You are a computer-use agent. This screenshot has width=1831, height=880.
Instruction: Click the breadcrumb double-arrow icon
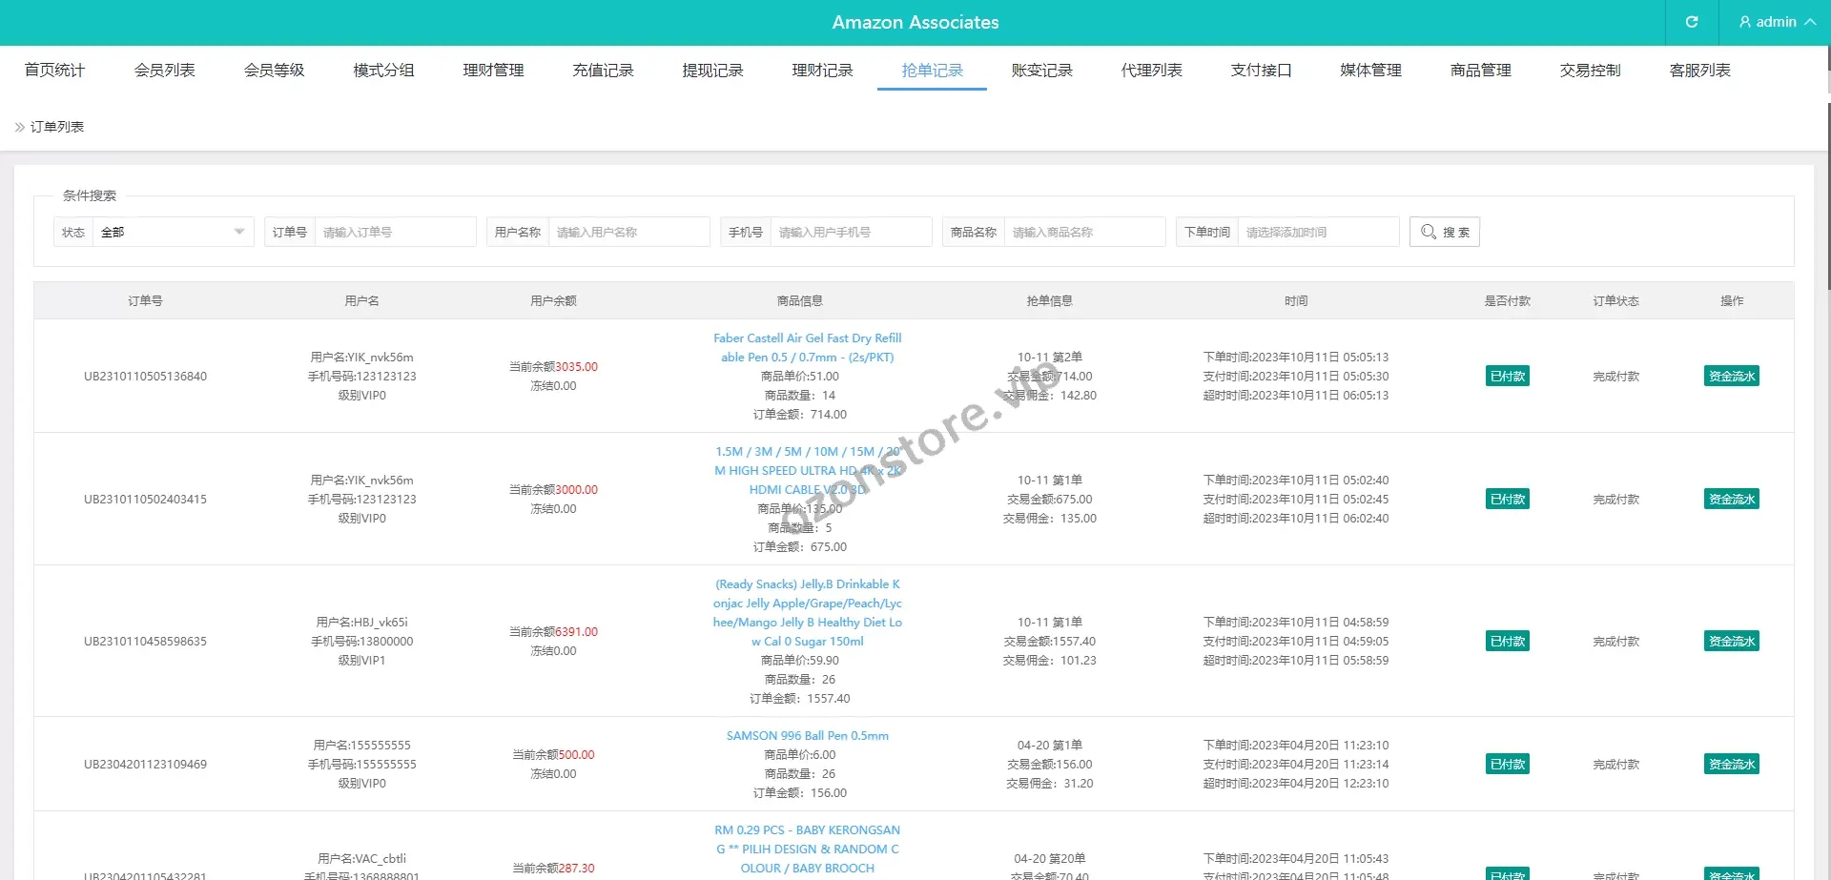coord(20,127)
